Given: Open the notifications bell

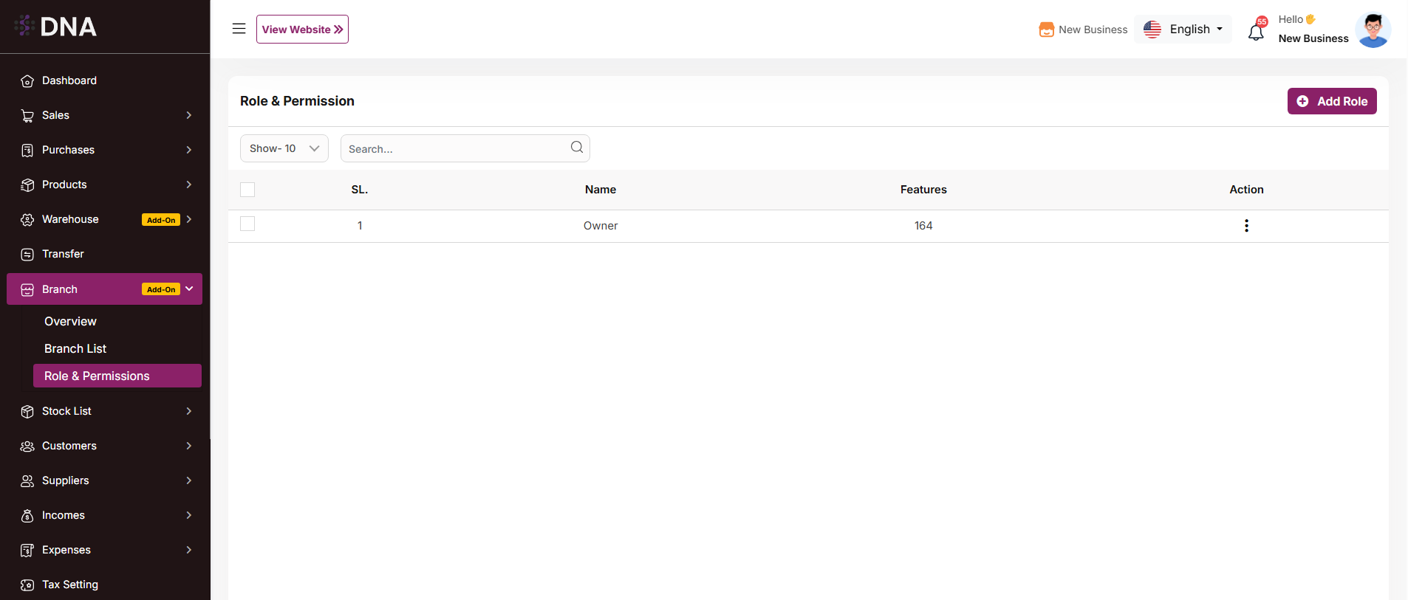Looking at the screenshot, I should coord(1256,32).
